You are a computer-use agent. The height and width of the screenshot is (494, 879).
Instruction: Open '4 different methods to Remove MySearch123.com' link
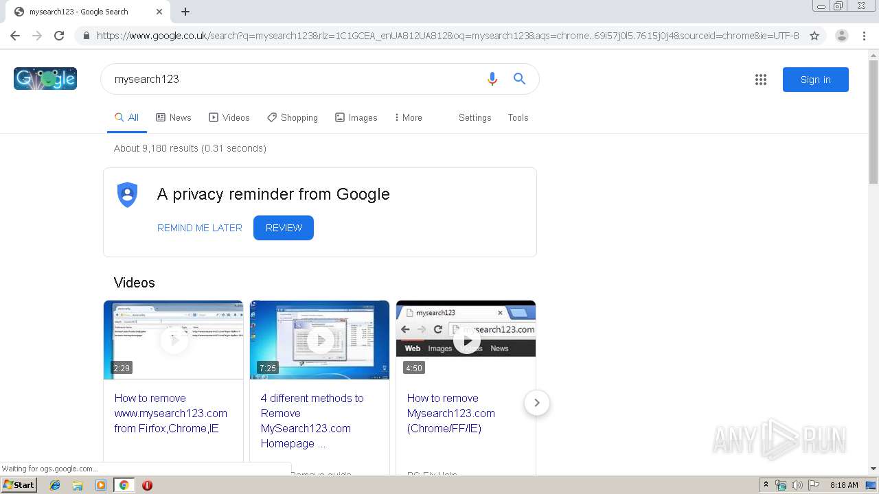312,421
